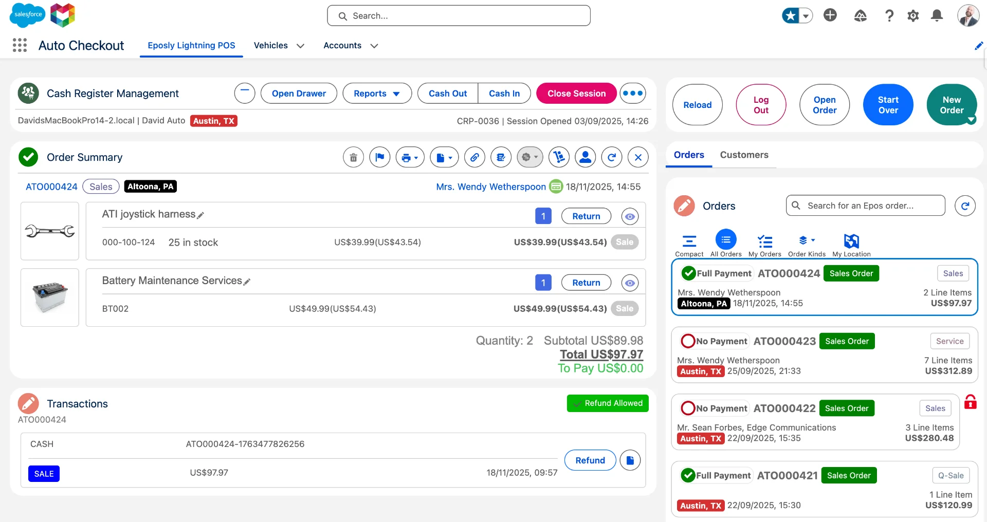Toggle visibility eye for ATI joystick harness

(630, 217)
